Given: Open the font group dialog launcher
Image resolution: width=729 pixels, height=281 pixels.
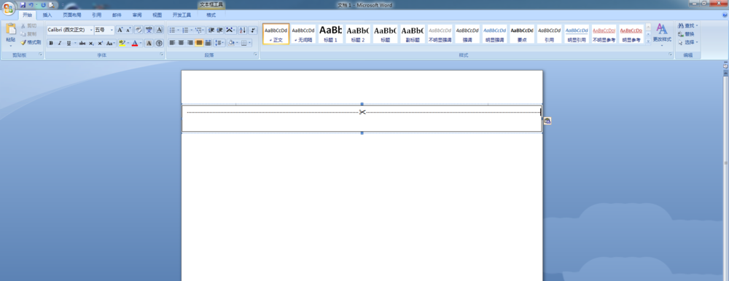Looking at the screenshot, I should coord(162,55).
